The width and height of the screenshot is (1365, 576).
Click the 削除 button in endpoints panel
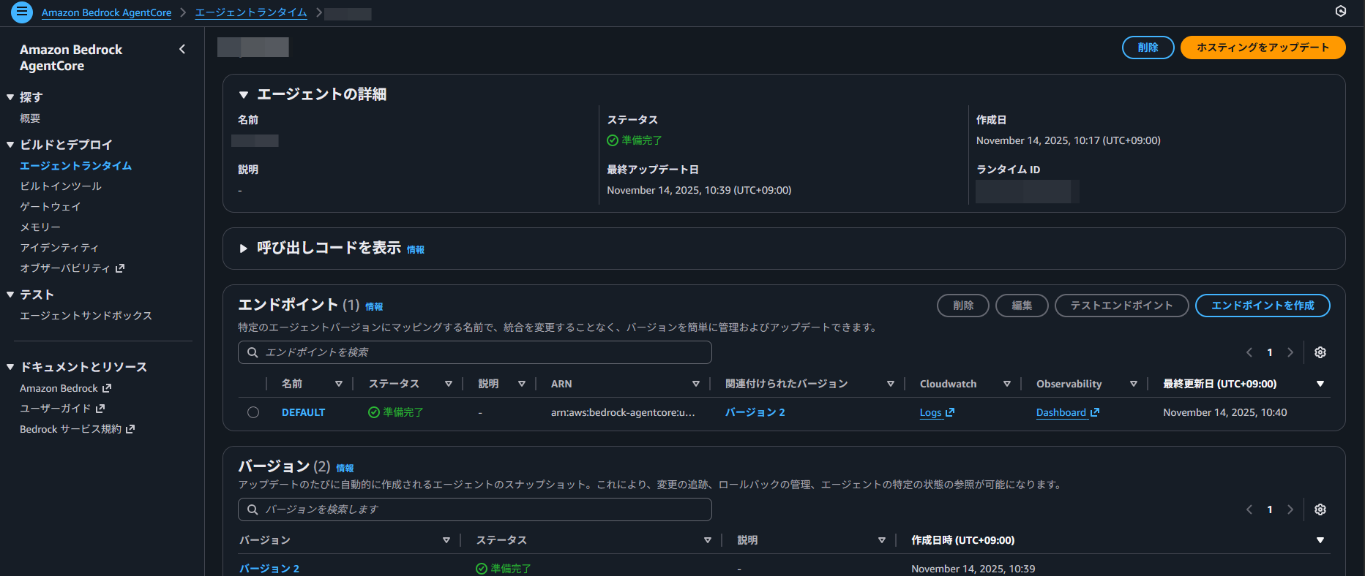963,306
